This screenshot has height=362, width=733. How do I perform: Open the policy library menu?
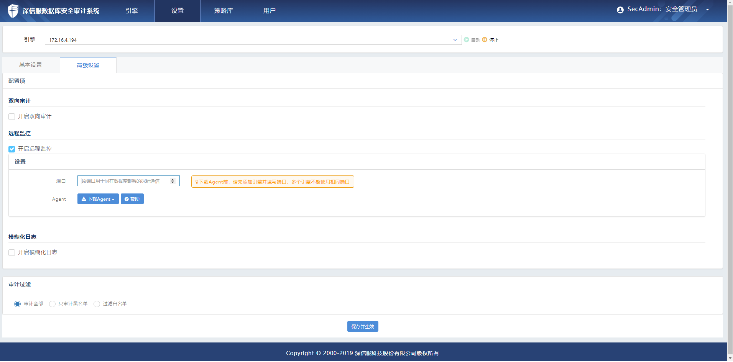coord(224,11)
